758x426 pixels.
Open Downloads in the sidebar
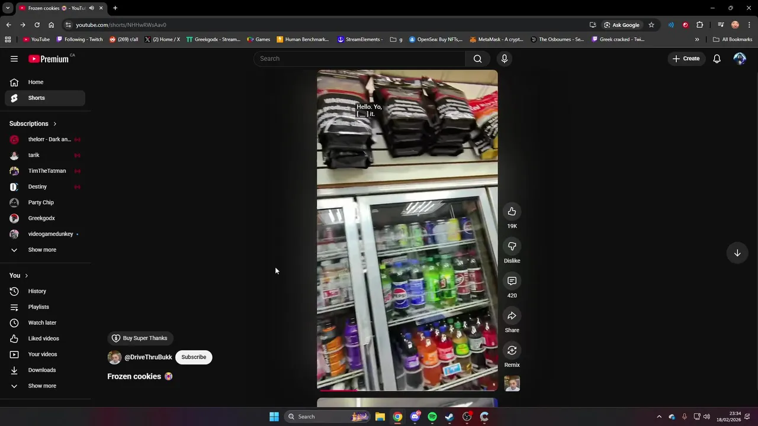45,370
